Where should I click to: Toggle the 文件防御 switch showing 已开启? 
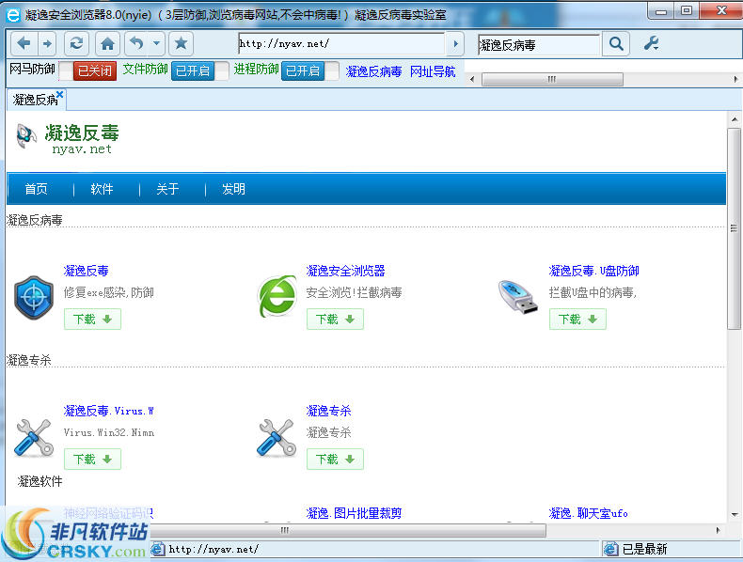tap(199, 71)
